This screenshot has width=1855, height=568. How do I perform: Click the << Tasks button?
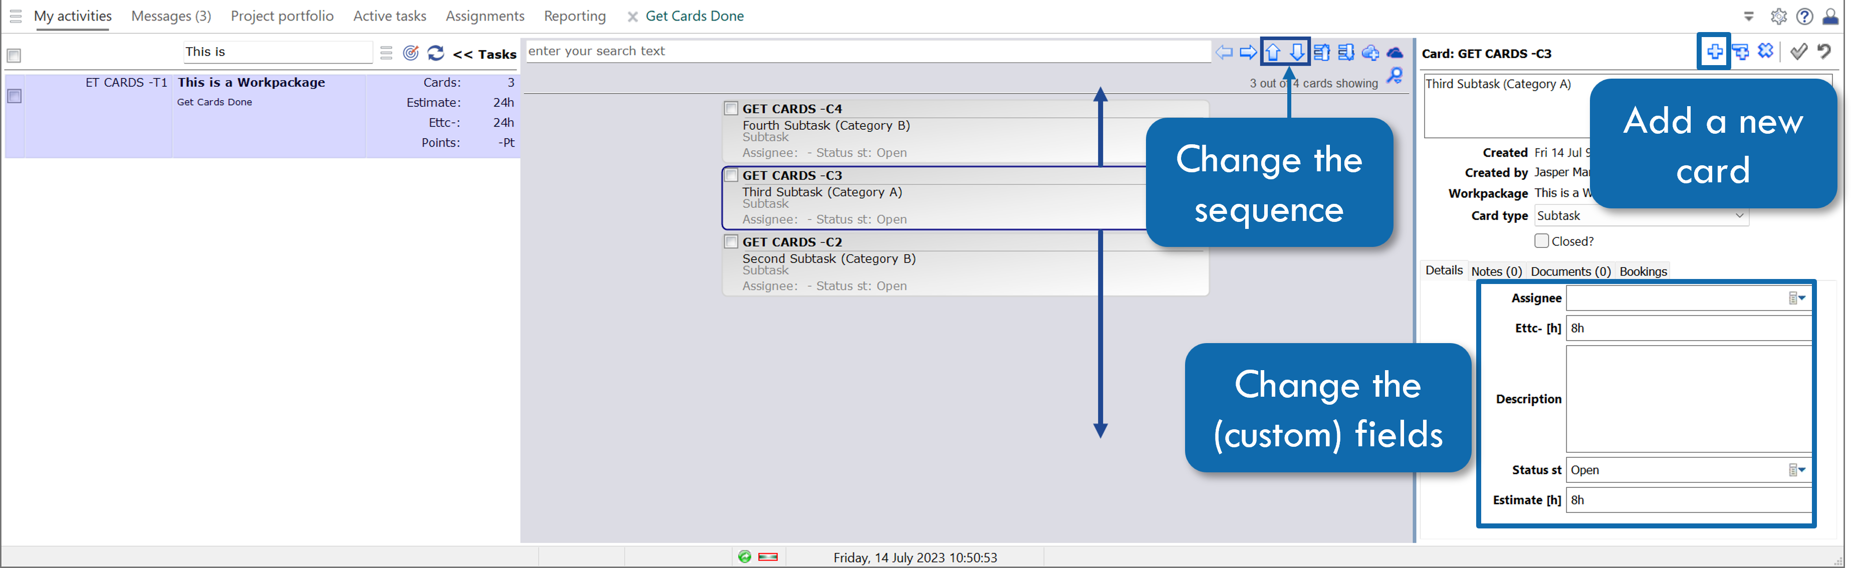tap(485, 54)
